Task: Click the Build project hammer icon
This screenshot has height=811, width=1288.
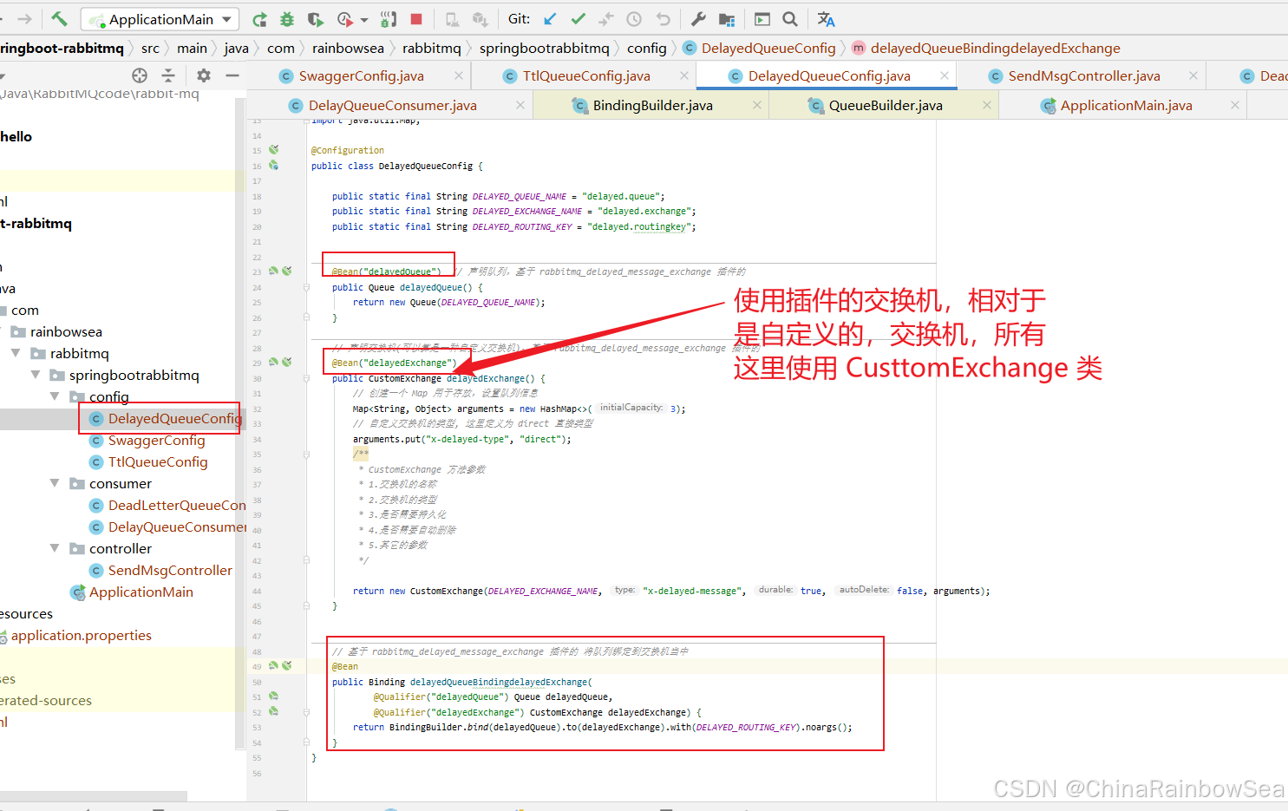Action: pos(59,18)
